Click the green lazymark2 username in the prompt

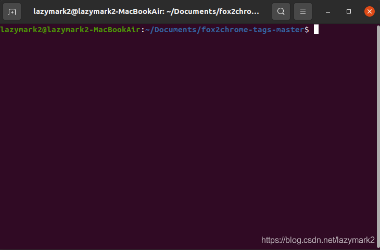[x=19, y=30]
